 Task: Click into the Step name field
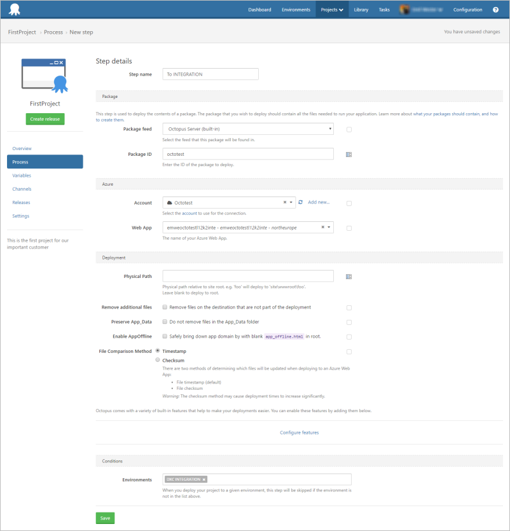click(x=210, y=74)
